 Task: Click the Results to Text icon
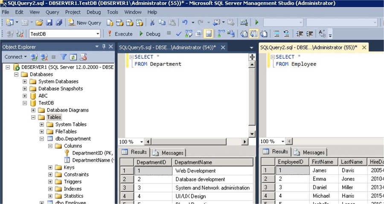(244, 34)
